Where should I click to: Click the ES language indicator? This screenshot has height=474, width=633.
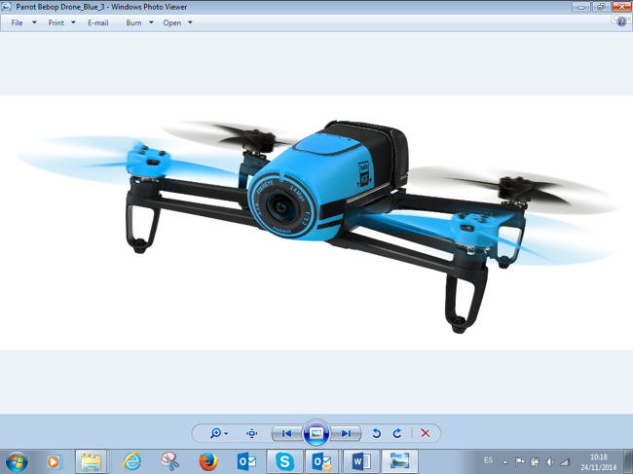click(x=488, y=460)
